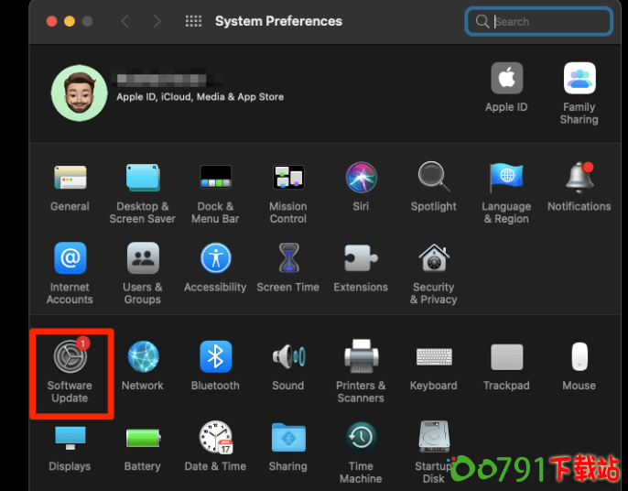628x491 pixels.
Task: Open Battery preferences
Action: pos(143,438)
